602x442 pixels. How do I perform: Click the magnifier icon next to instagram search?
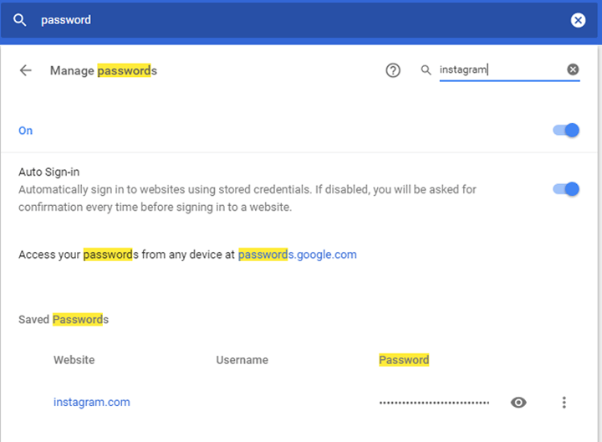tap(426, 70)
